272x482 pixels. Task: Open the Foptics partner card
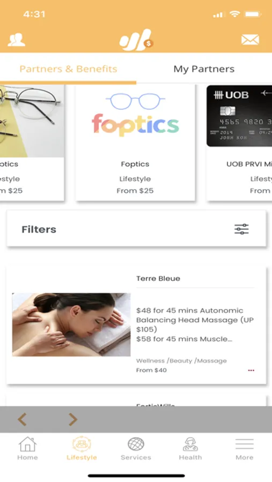[x=135, y=142]
